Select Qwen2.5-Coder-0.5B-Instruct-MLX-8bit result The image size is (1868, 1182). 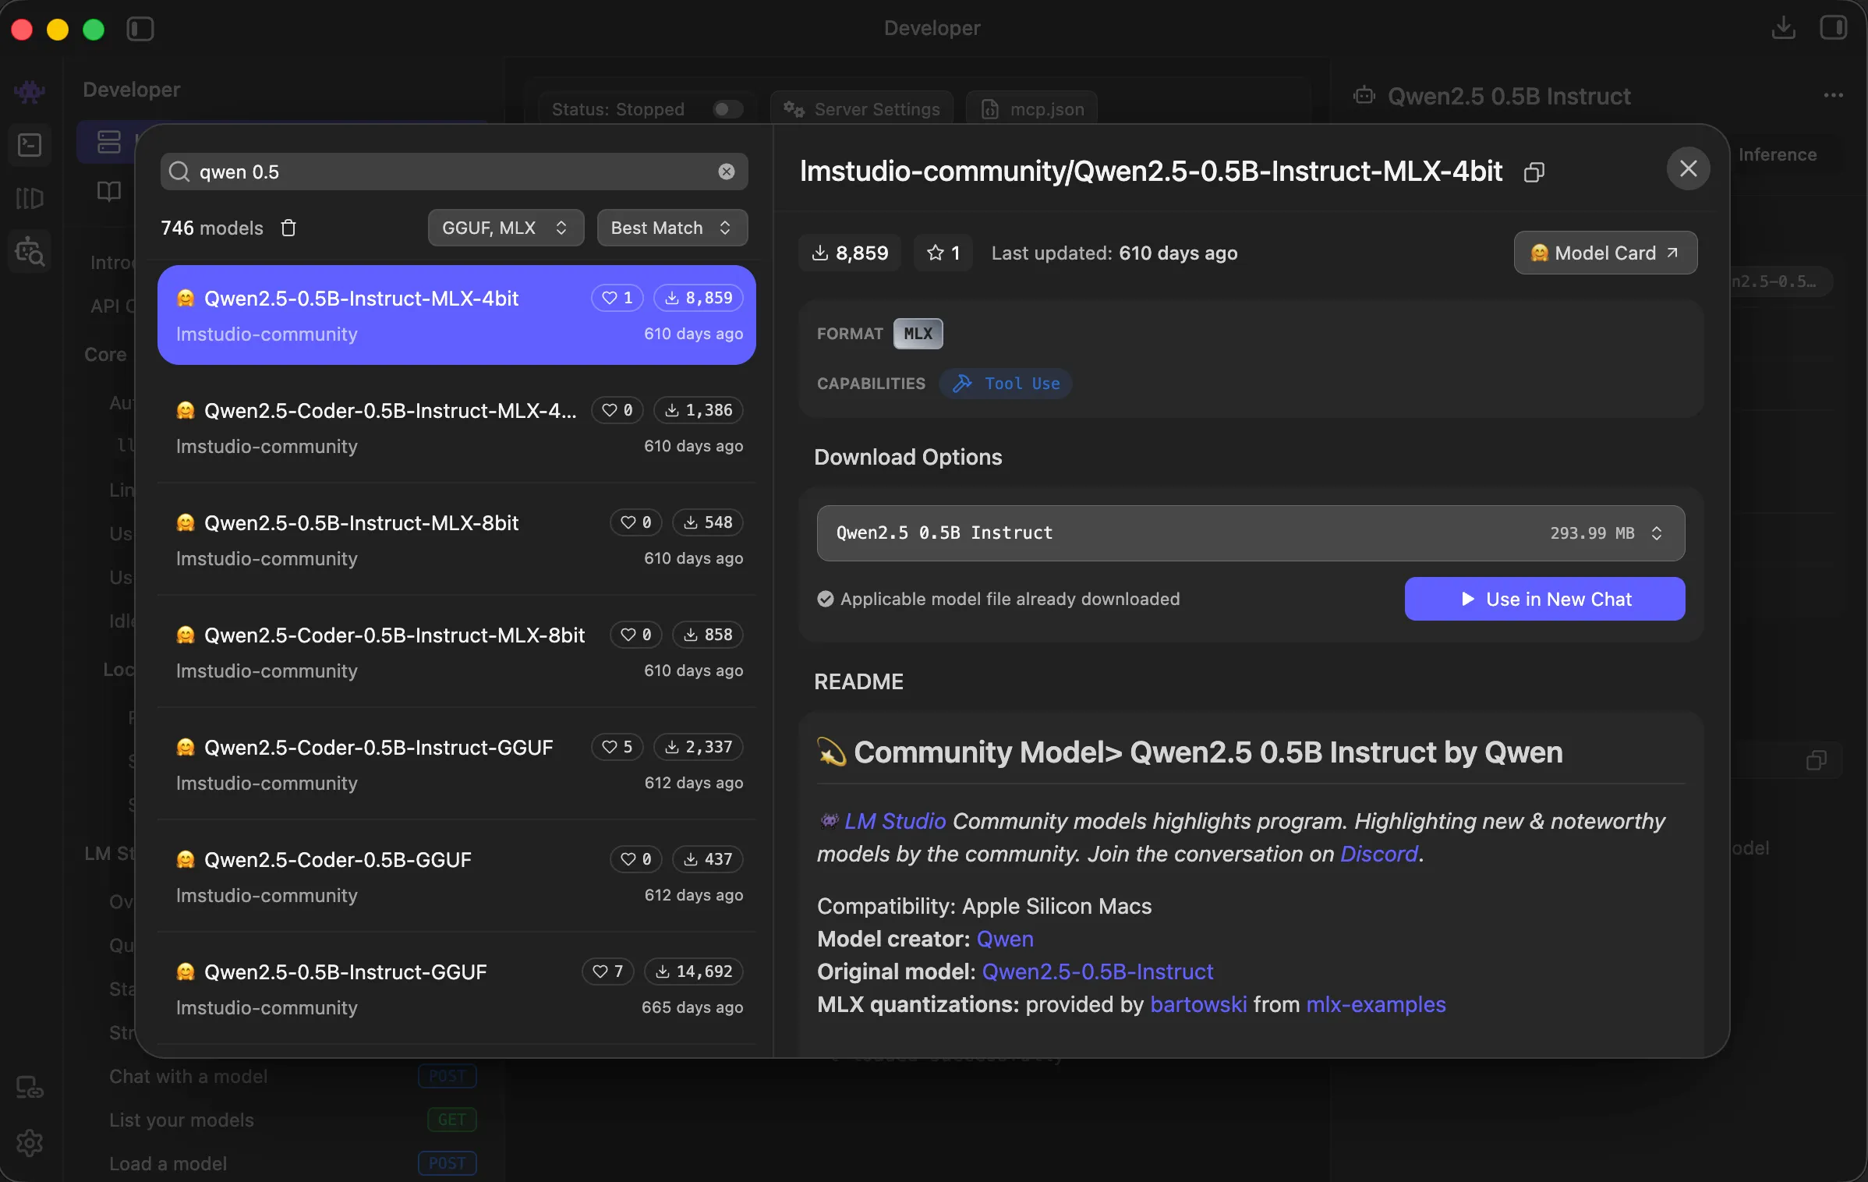click(457, 652)
